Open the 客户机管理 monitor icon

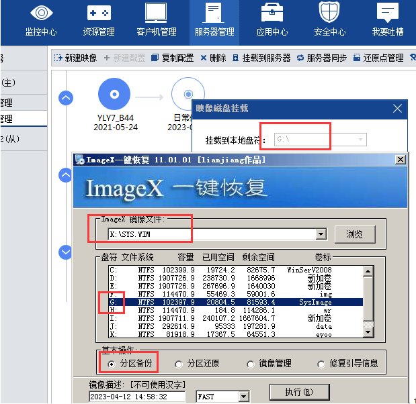tap(156, 13)
